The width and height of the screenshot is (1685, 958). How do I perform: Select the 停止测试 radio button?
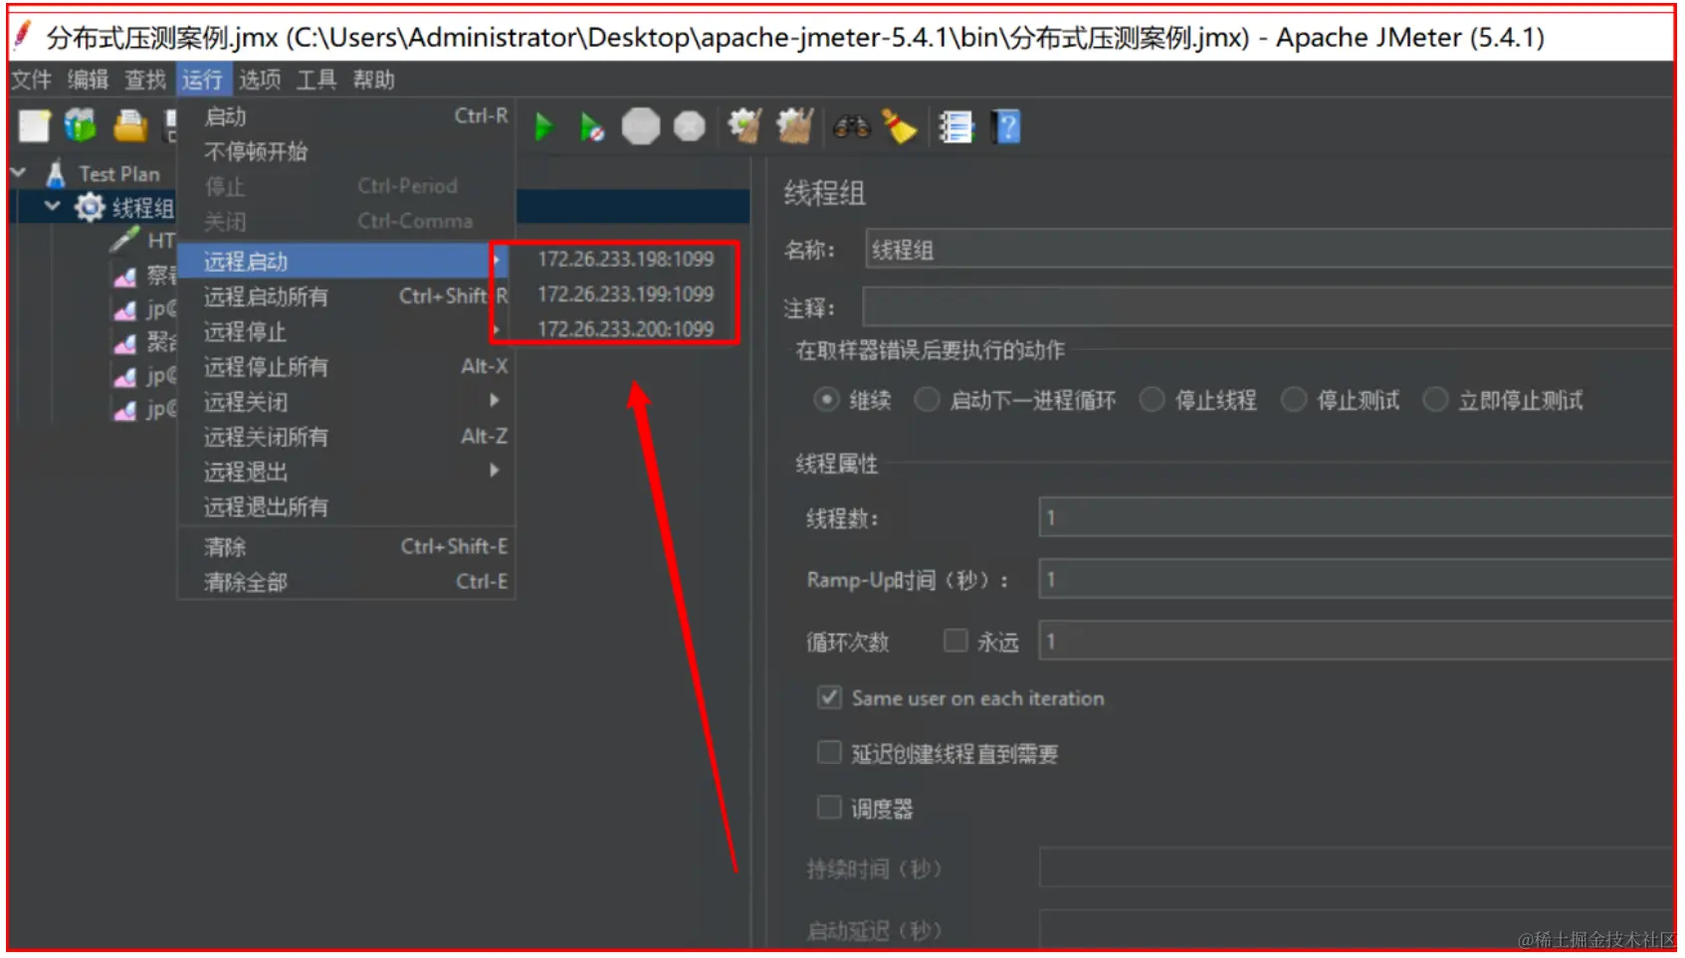(x=1294, y=400)
